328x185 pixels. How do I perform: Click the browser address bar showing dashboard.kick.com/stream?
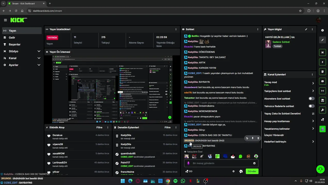tap(164, 11)
